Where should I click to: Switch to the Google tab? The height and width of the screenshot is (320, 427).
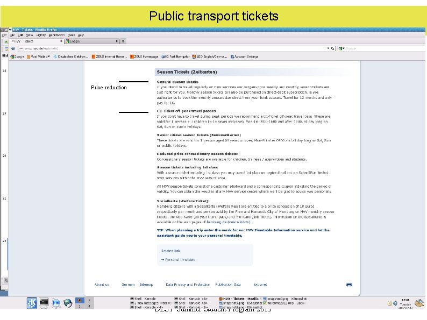[92, 41]
